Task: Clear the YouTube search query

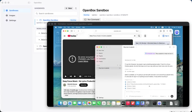Action: 135,36
